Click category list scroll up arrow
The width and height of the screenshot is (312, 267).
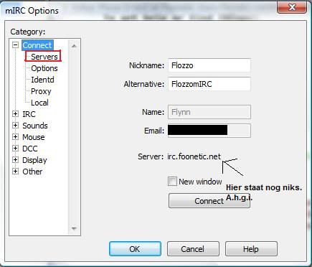[x=74, y=46]
